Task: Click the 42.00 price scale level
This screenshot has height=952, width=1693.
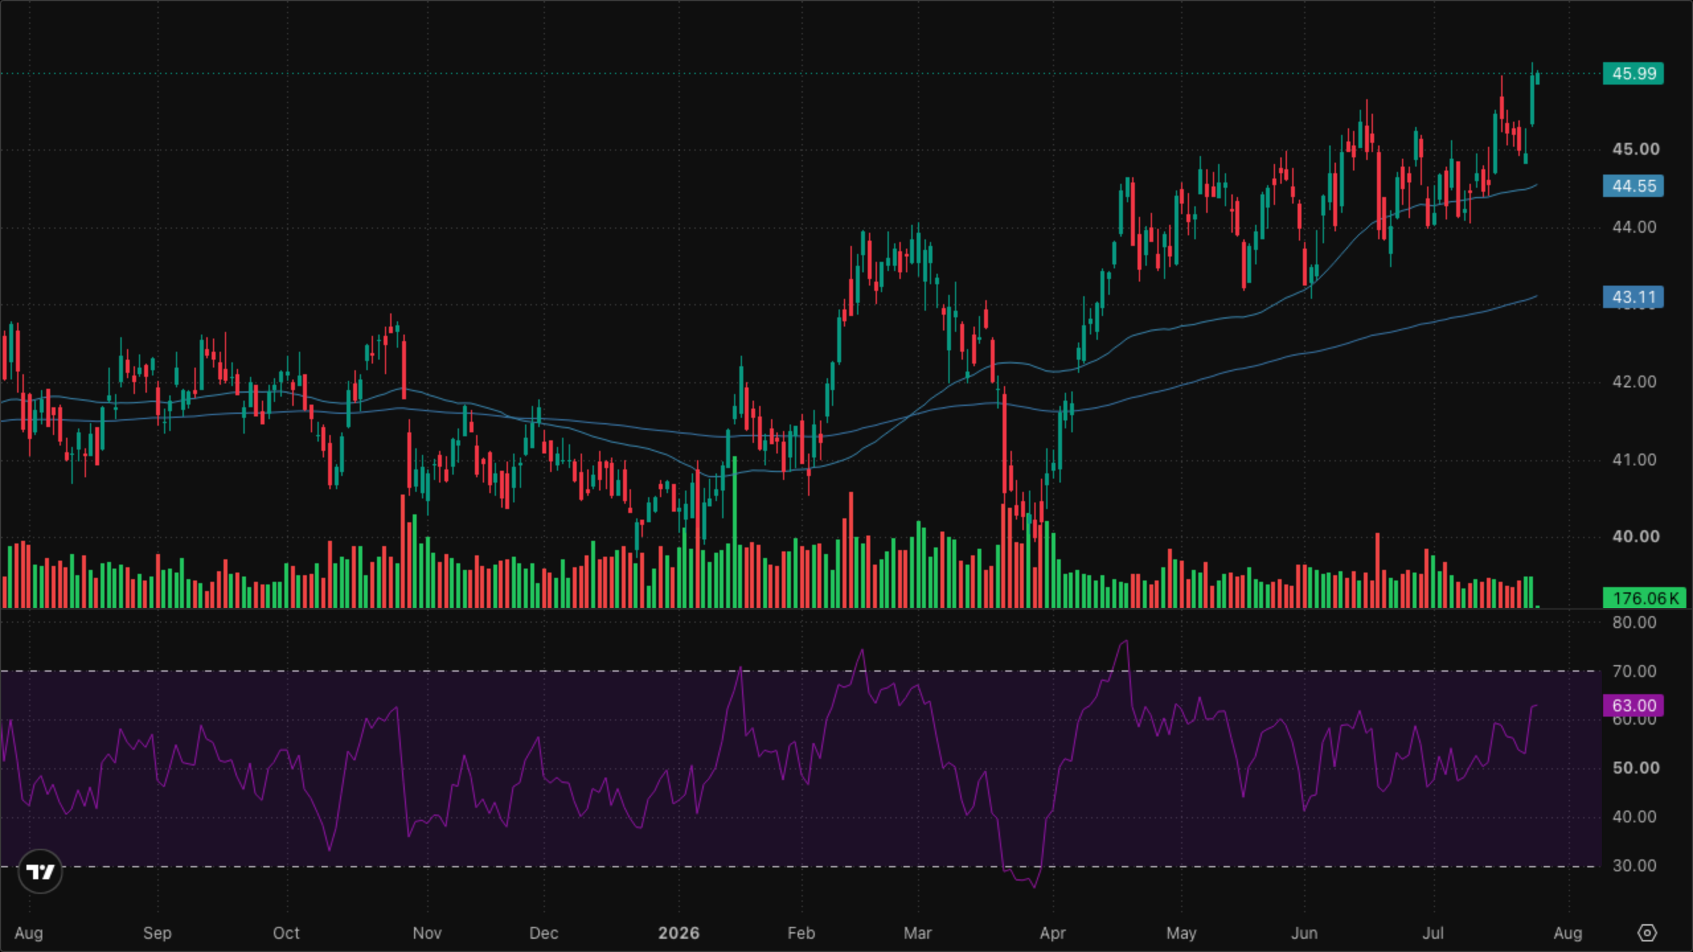Action: pos(1634,381)
